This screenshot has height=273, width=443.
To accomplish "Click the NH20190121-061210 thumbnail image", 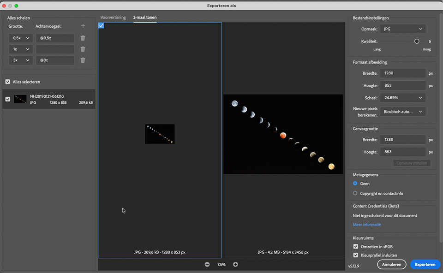I will point(20,99).
